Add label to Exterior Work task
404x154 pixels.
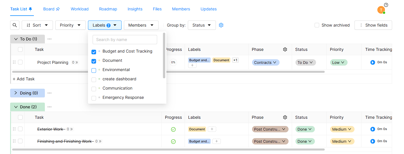coord(212,129)
